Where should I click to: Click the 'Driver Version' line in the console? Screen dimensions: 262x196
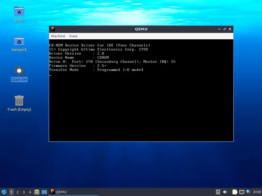coord(77,54)
